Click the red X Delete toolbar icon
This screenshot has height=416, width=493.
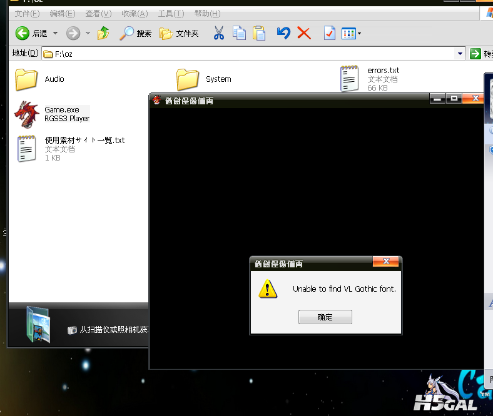click(304, 33)
